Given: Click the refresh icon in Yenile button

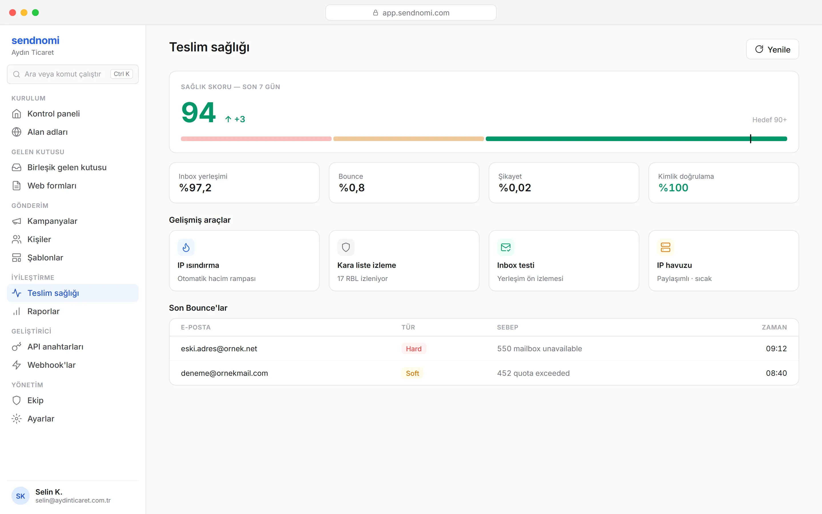Looking at the screenshot, I should click(x=759, y=49).
